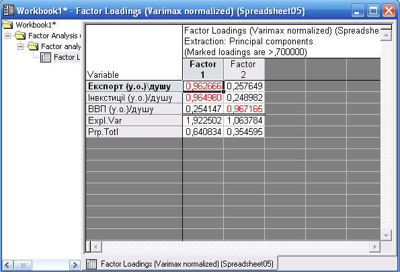Open the Factor Analysis tree item label

click(x=54, y=36)
